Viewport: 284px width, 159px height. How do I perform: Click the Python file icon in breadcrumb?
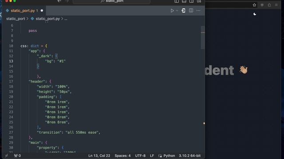pos(32,19)
